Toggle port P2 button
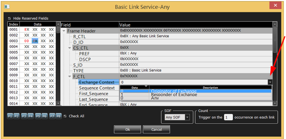 click(x=16, y=116)
